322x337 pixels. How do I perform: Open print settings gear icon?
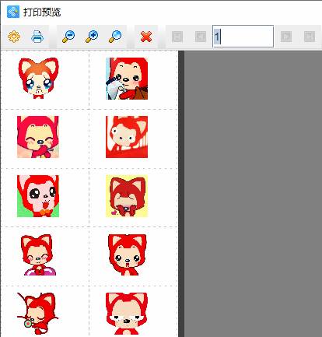[x=14, y=37]
